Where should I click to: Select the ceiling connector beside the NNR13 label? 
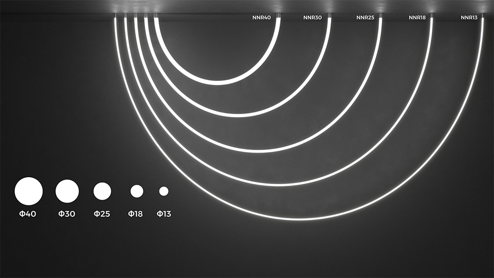point(483,16)
